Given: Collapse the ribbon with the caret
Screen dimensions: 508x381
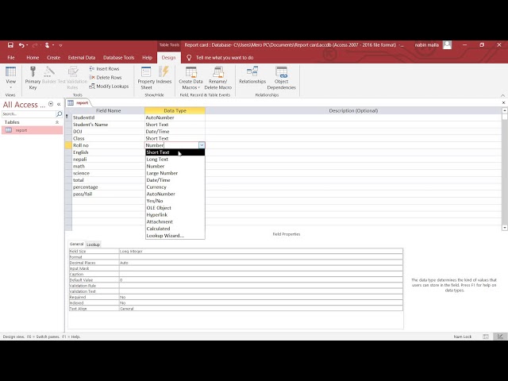Looking at the screenshot, I should tap(502, 95).
